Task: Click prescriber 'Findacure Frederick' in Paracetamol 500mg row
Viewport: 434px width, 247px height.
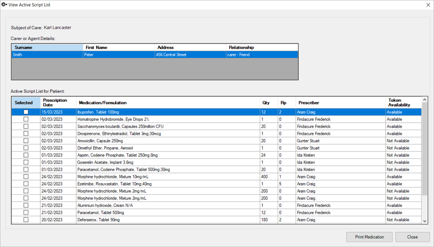Action: click(340, 213)
